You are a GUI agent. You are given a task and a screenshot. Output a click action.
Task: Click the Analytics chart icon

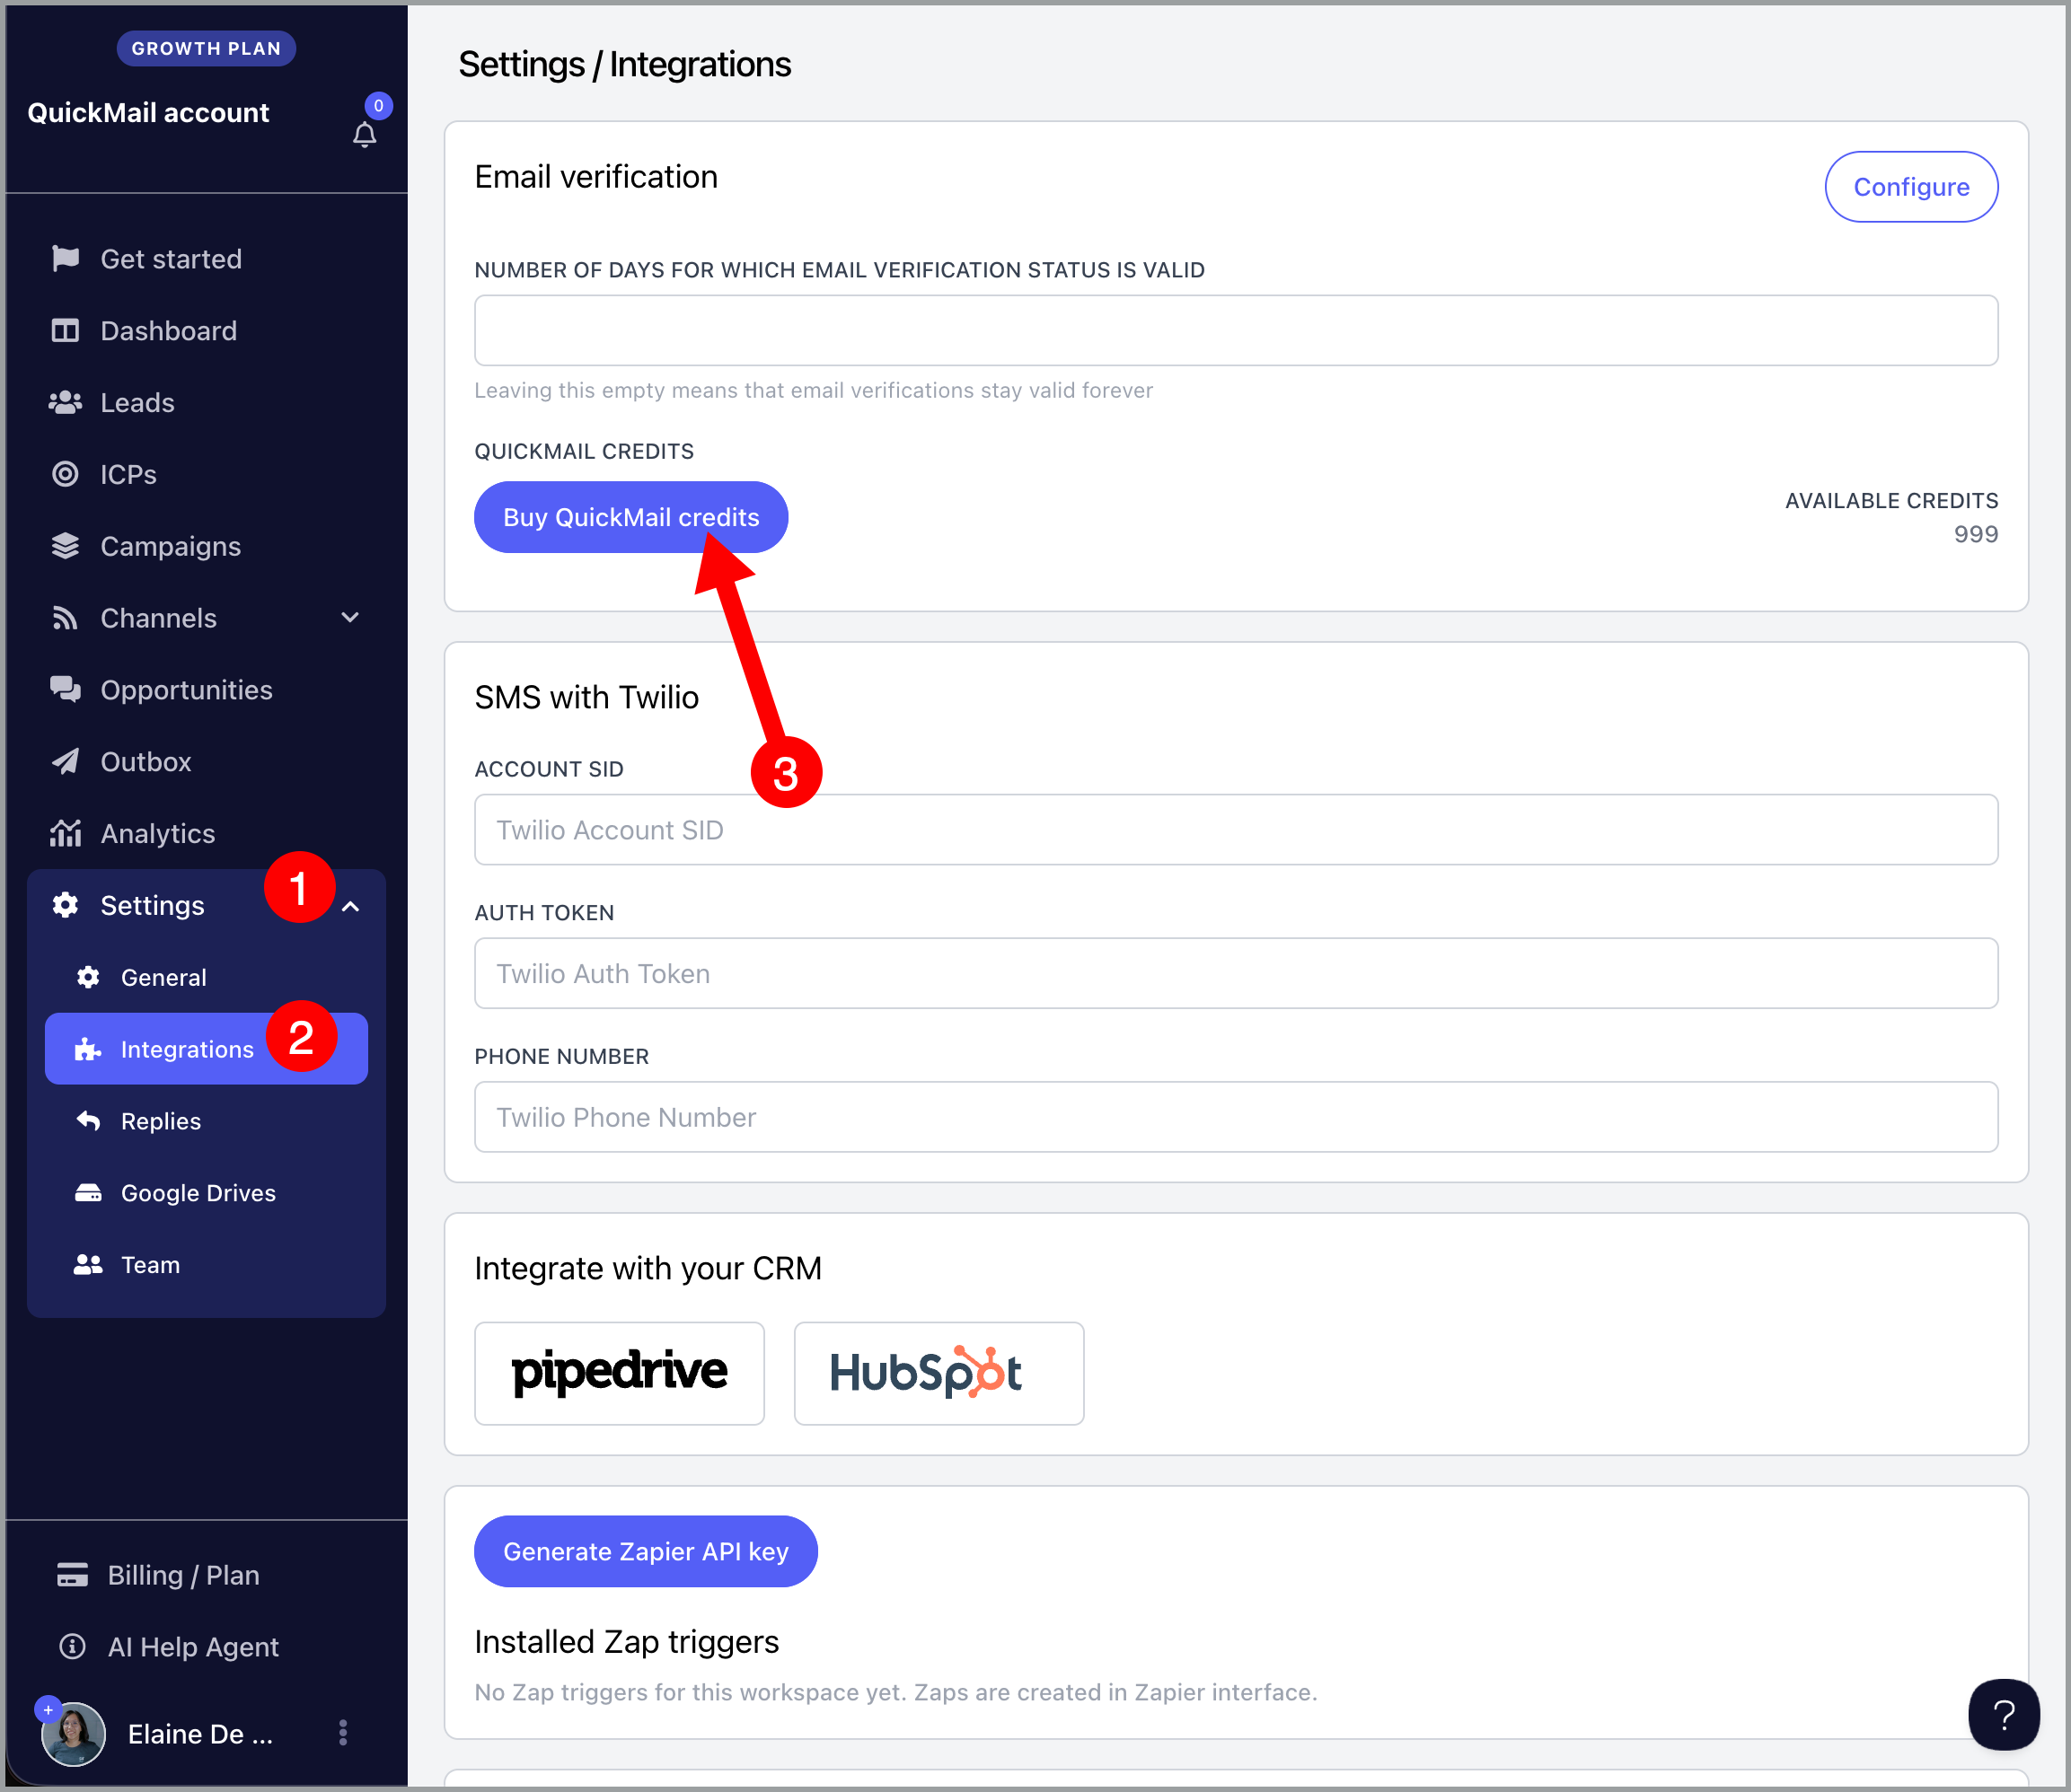[66, 834]
